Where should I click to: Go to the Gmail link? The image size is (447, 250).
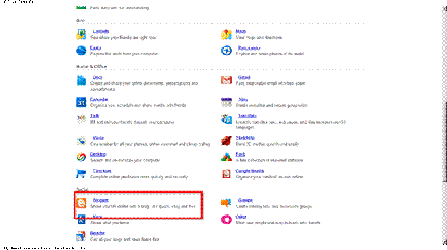(x=244, y=77)
